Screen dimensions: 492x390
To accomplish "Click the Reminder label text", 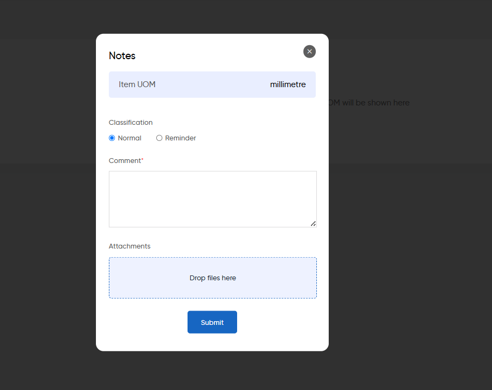I will [181, 138].
